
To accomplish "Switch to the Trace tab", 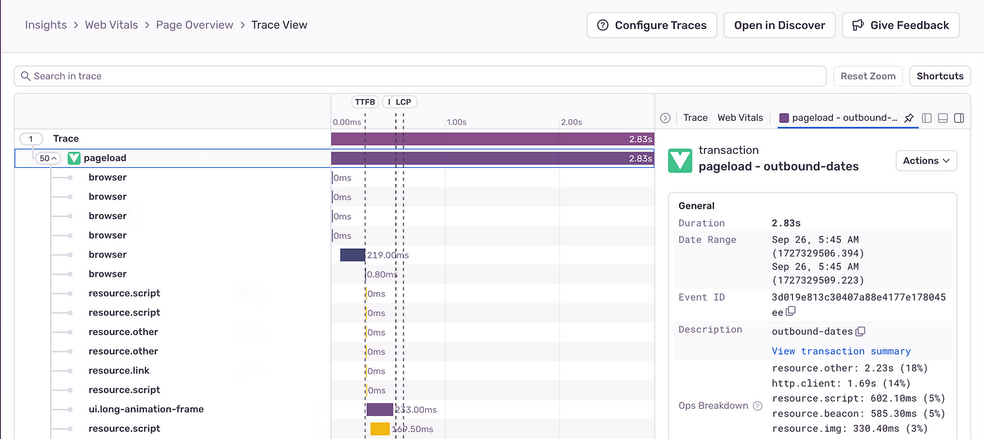I will (695, 118).
